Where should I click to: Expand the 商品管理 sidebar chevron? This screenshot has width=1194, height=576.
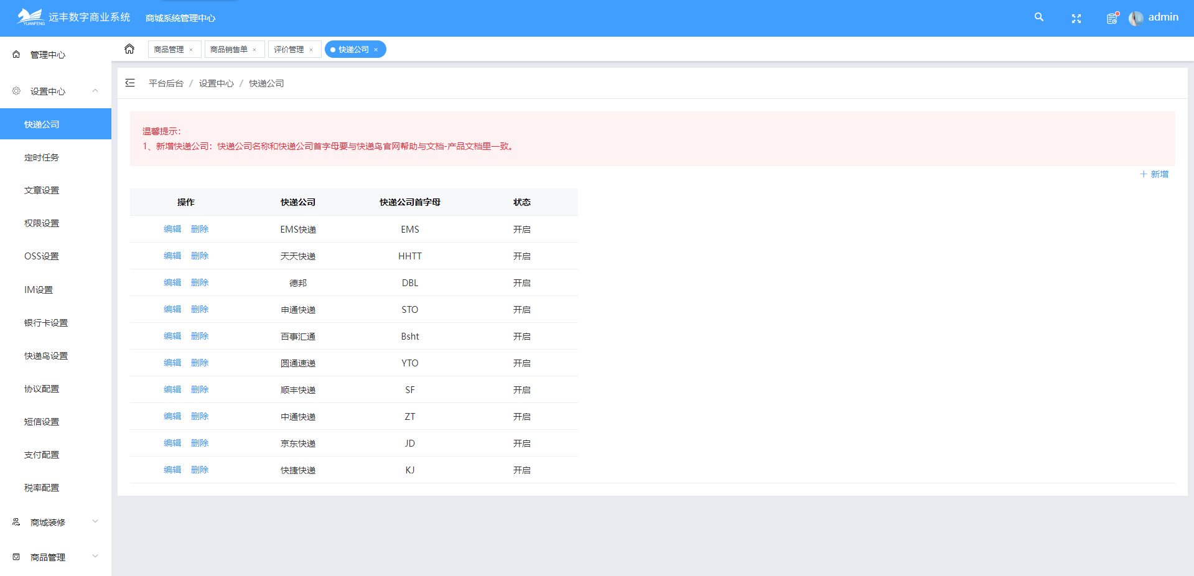(x=95, y=556)
